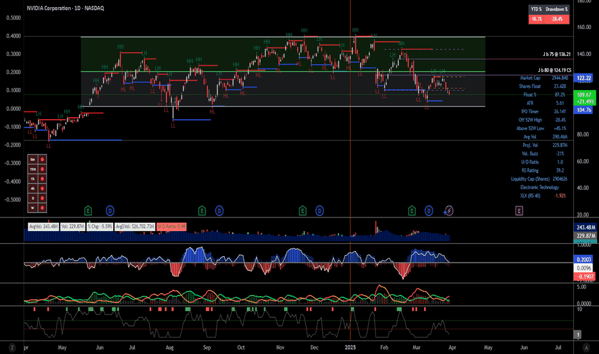Click the XLK (RS 40) stats row
The image size is (599, 354).
point(543,196)
